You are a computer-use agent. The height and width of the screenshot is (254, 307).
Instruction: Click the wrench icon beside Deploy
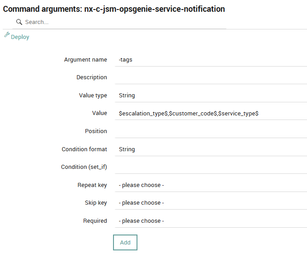pos(6,34)
